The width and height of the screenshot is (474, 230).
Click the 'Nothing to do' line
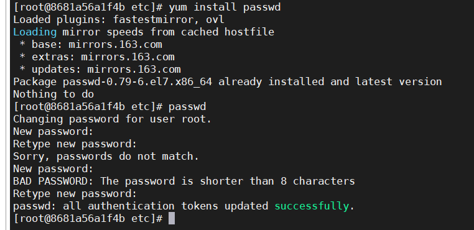pyautogui.click(x=53, y=94)
